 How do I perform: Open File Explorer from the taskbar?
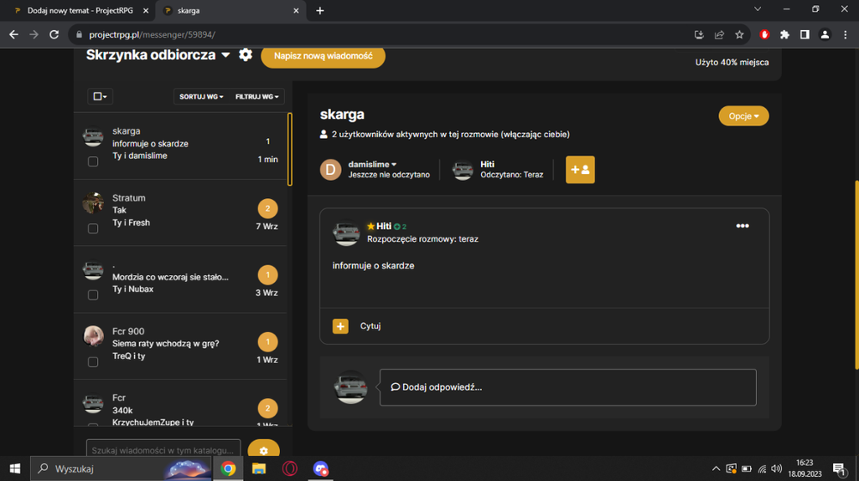tap(259, 468)
